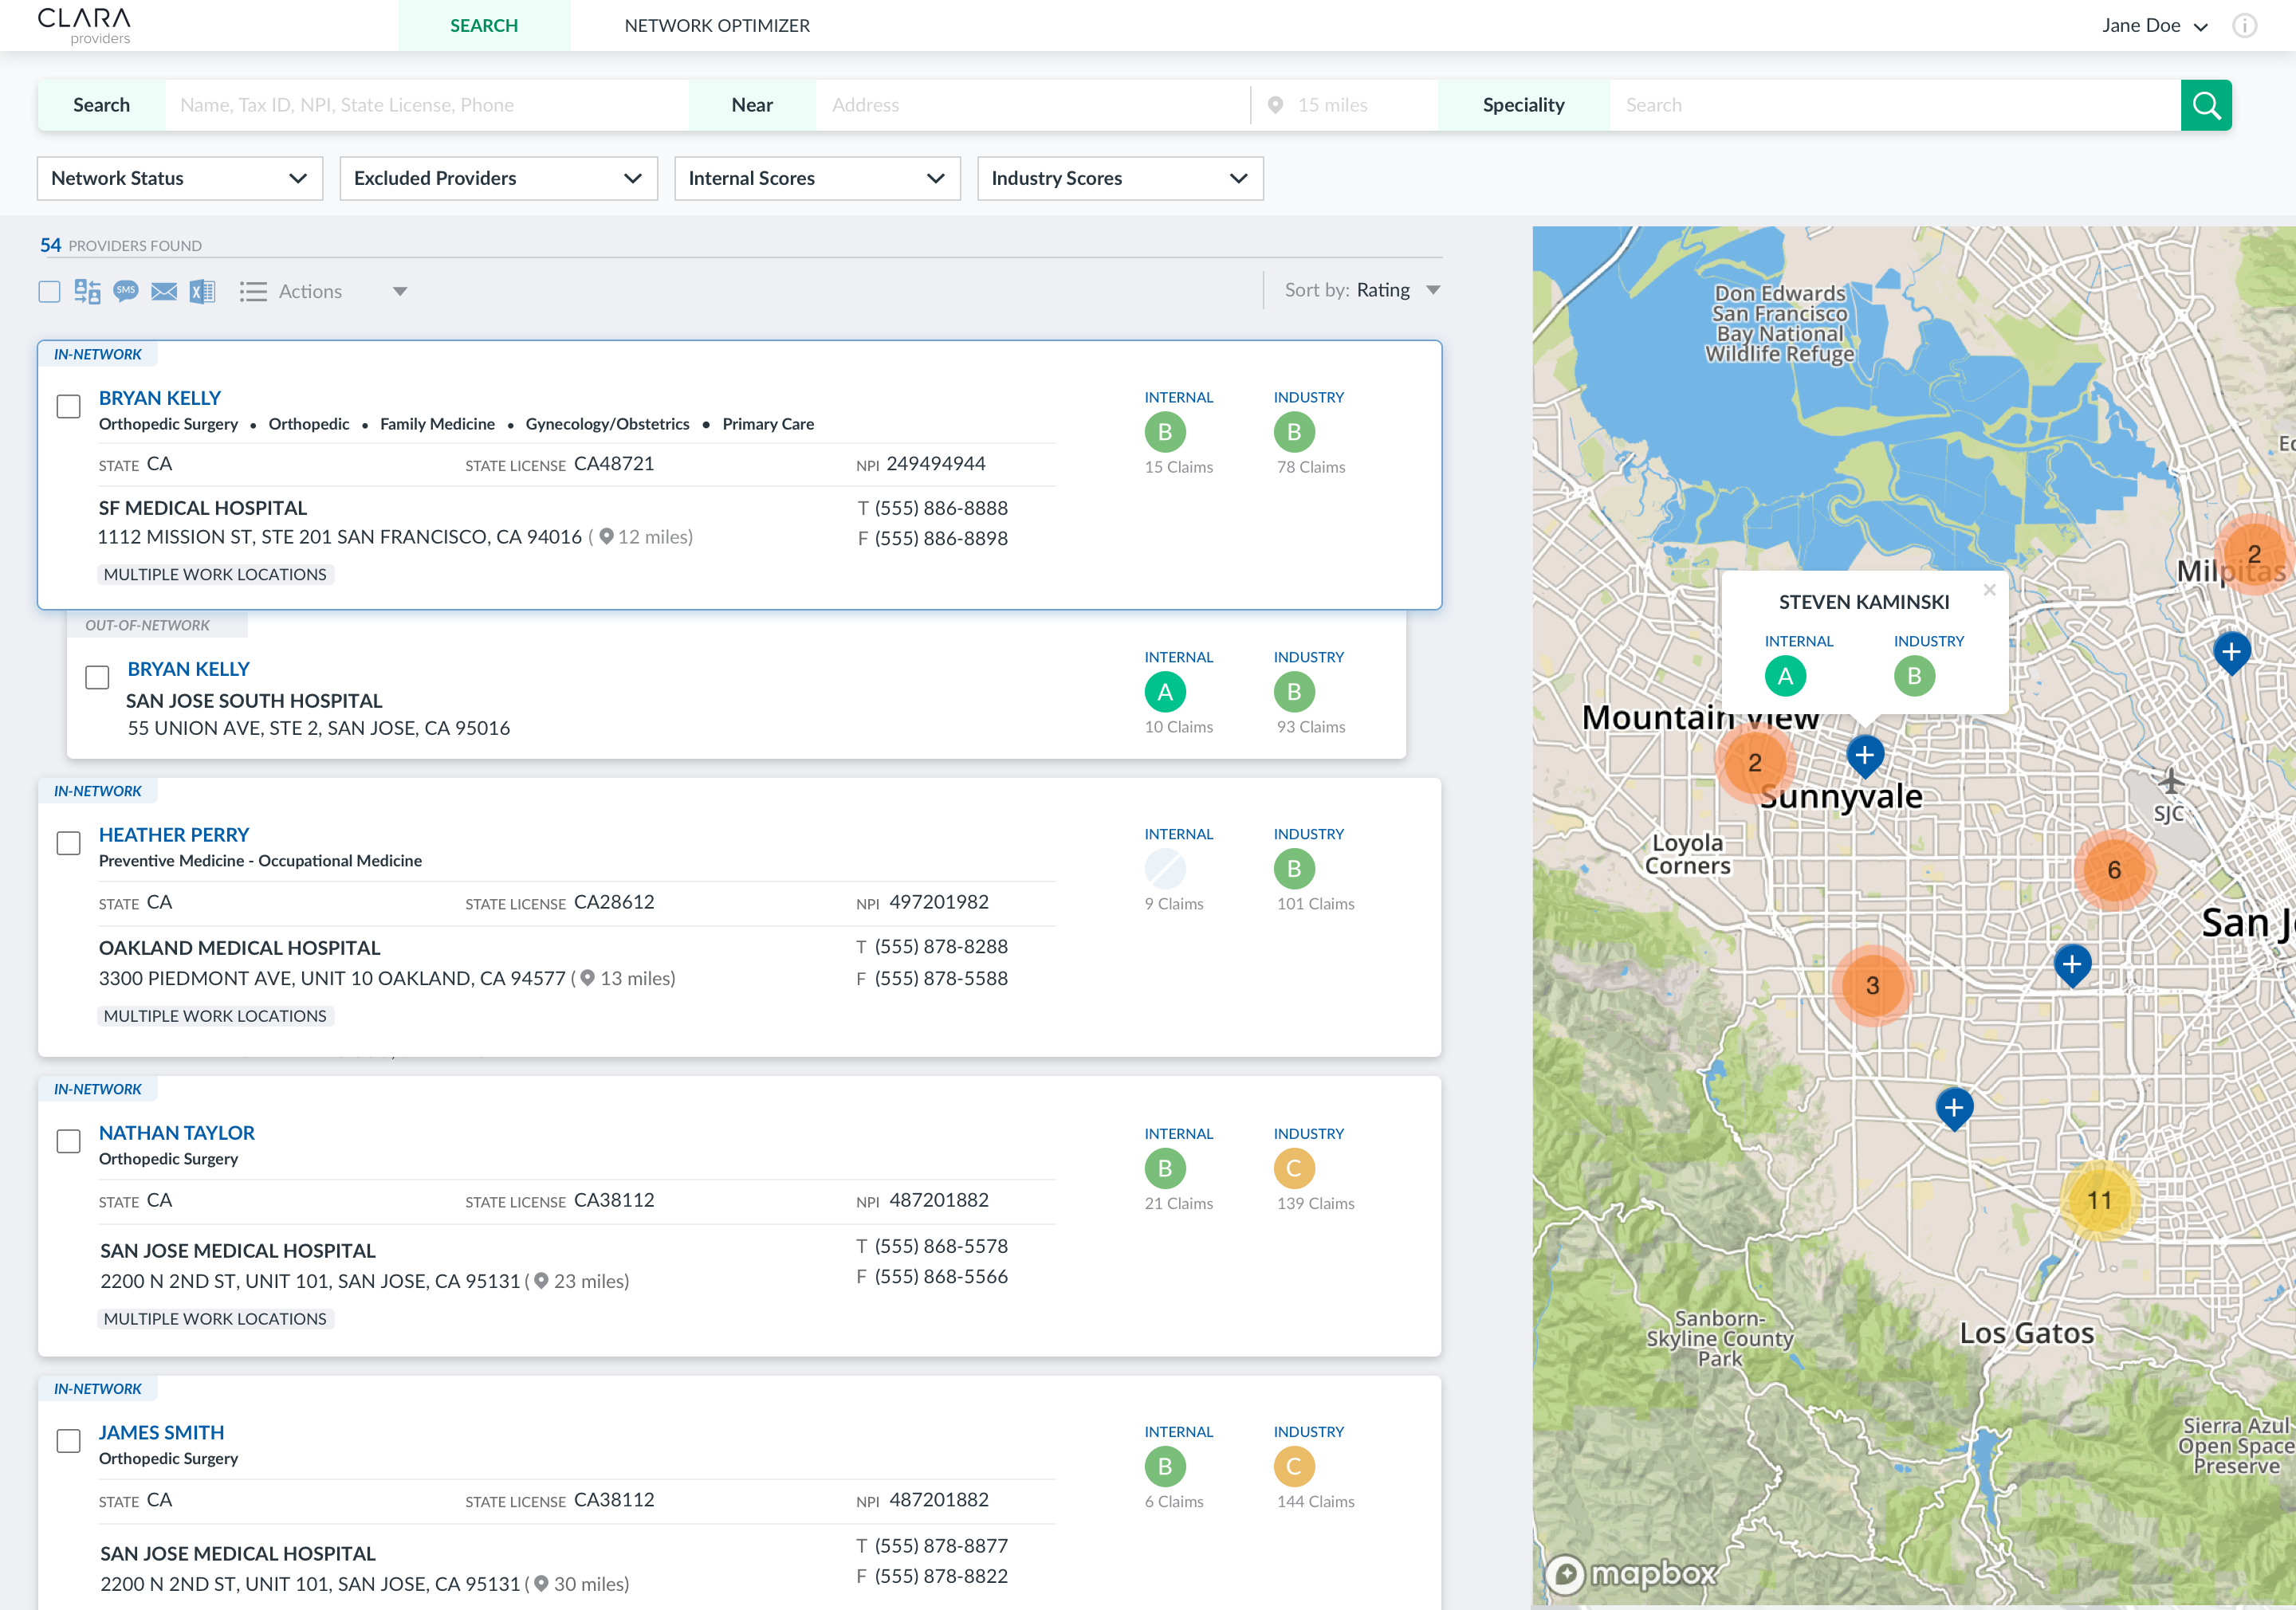Open the info icon beside Jane Doe
2296x1610 pixels.
[2245, 26]
